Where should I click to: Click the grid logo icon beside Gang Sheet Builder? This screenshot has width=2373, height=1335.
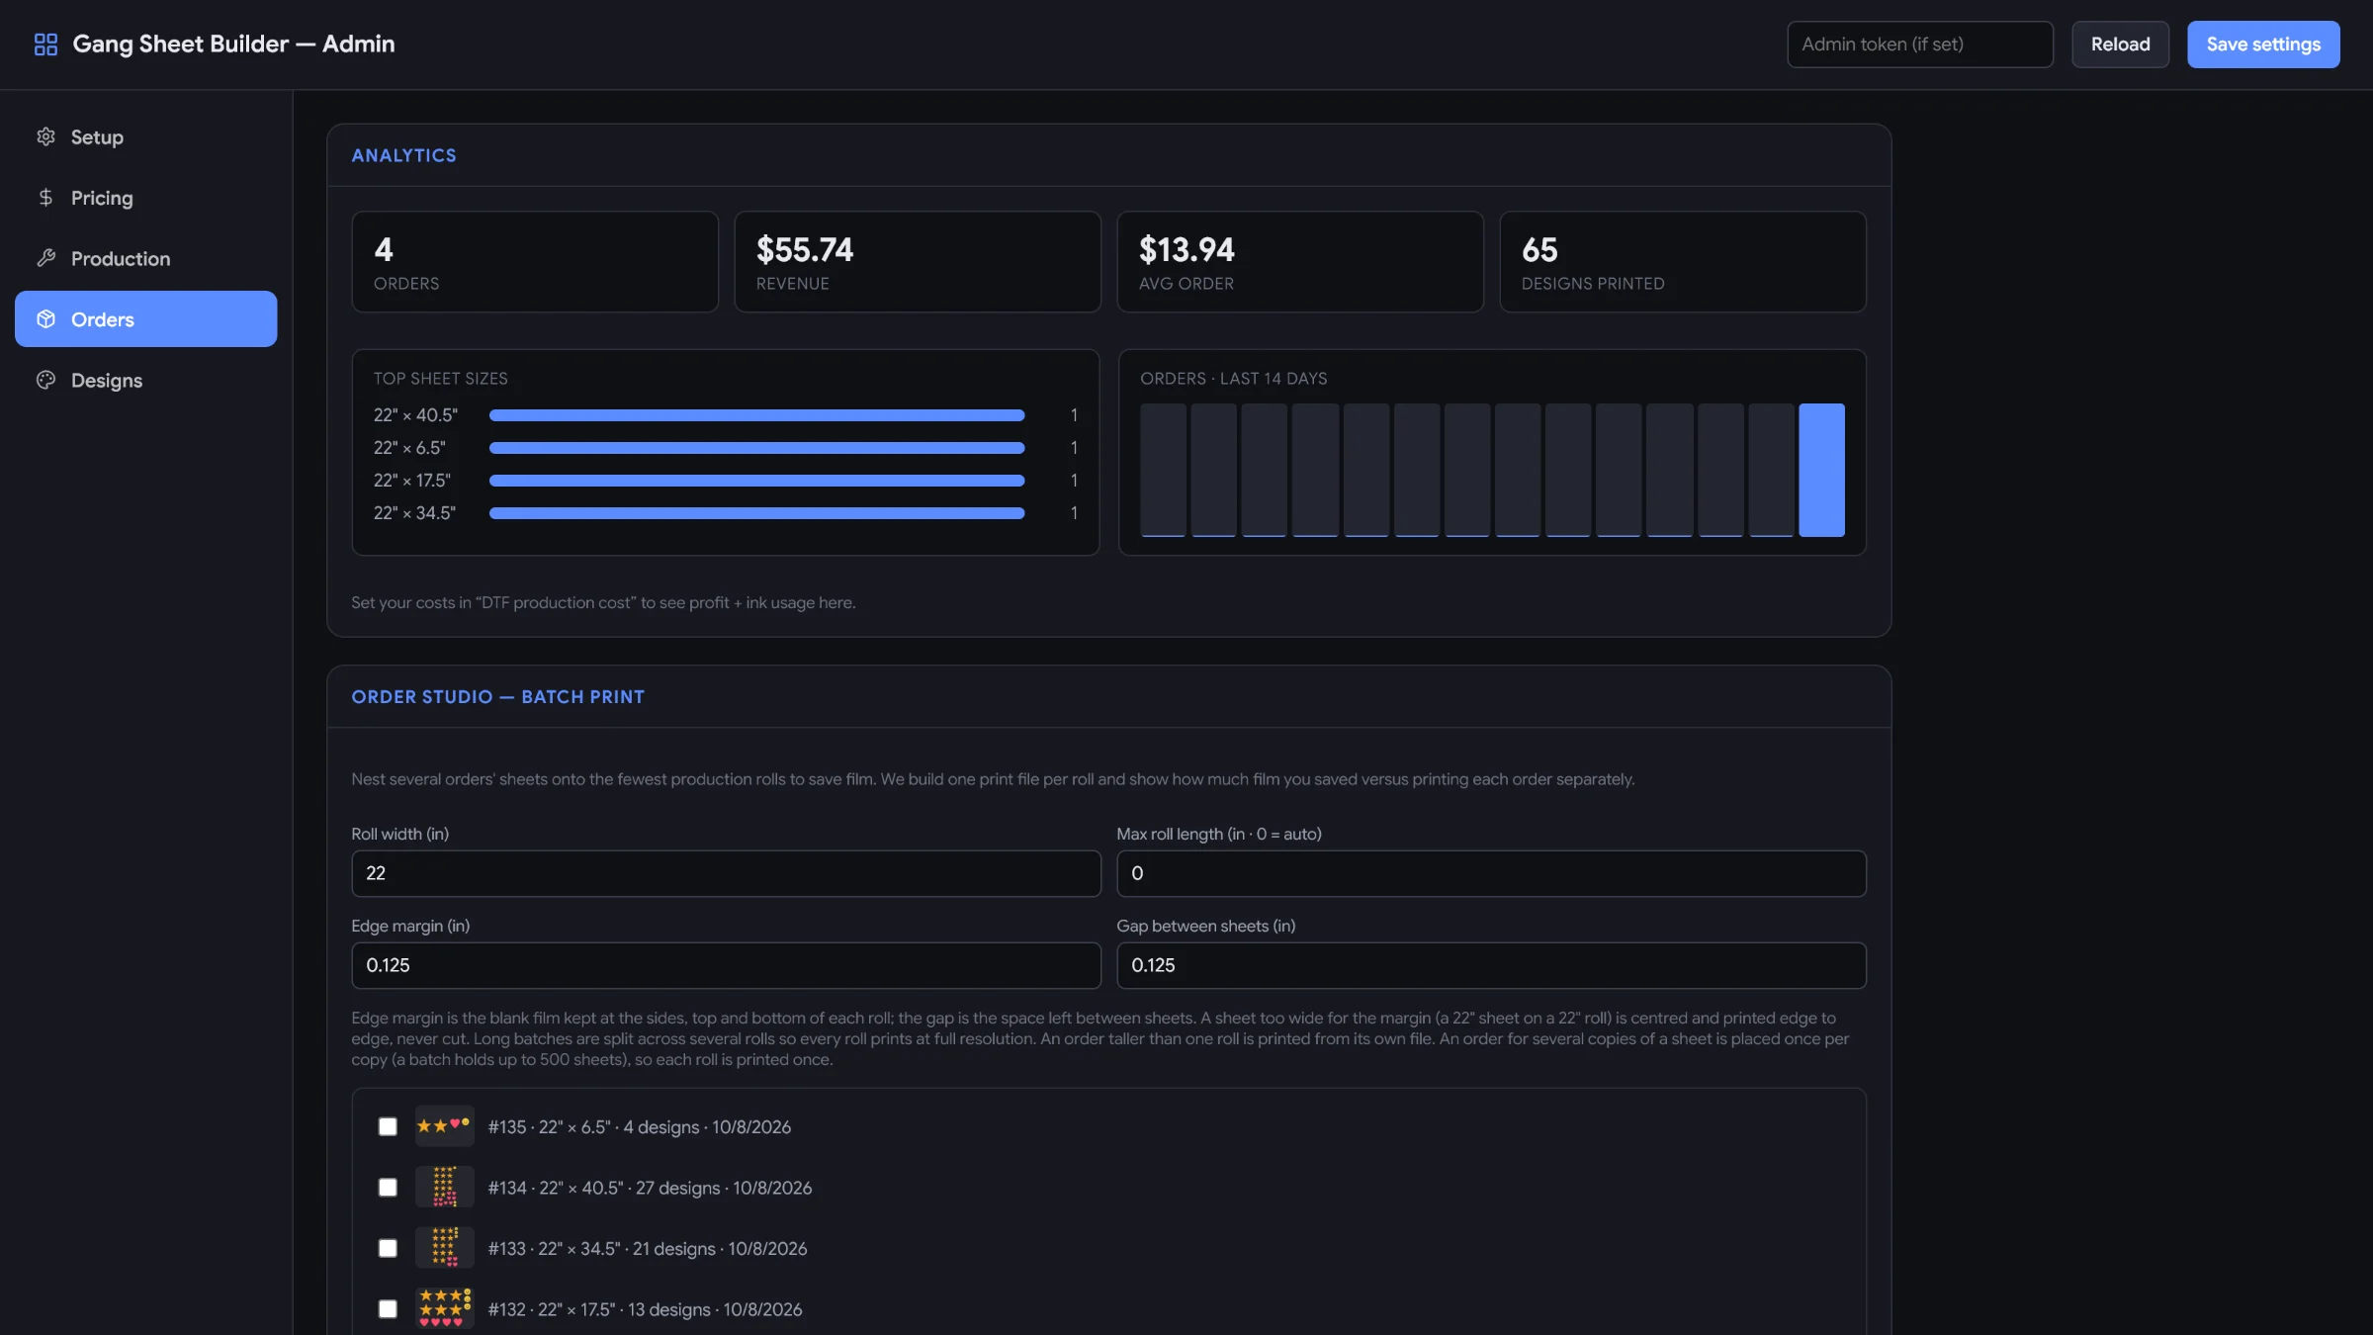pos(45,44)
